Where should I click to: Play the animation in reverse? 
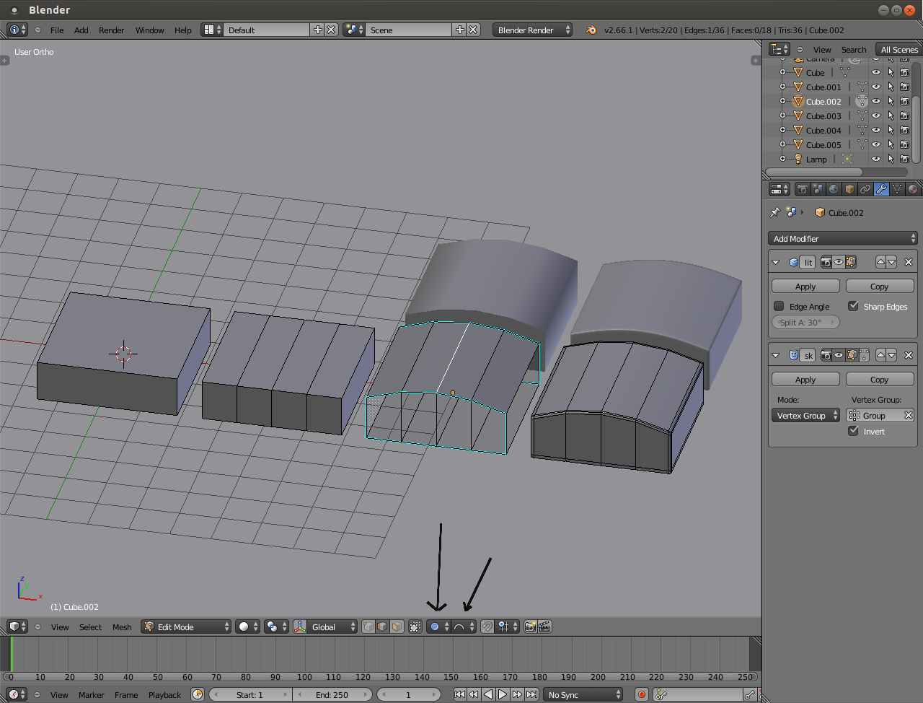pyautogui.click(x=488, y=694)
